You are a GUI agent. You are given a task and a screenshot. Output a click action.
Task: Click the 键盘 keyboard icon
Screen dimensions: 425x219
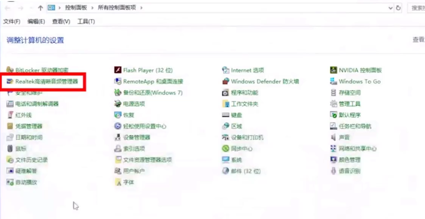pos(226,115)
